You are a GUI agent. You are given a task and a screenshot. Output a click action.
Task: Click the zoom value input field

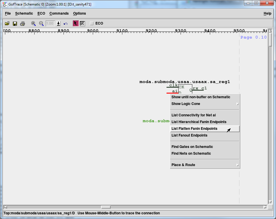[x=50, y=23]
